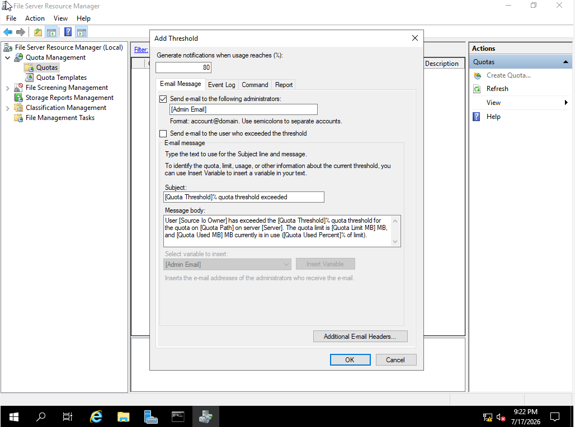Click the Storage Reports Management icon
The width and height of the screenshot is (575, 427).
[18, 98]
